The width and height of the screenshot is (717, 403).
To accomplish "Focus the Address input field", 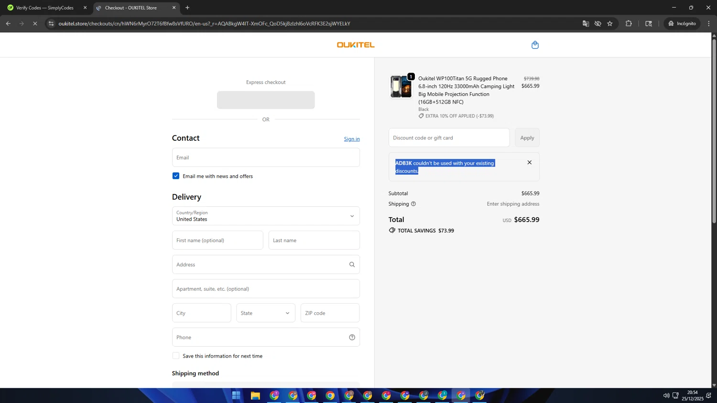I will [266, 265].
